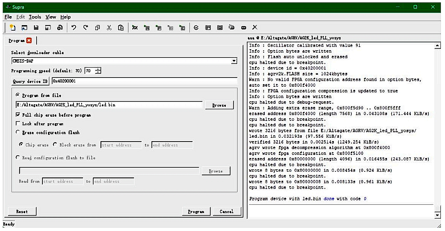Viewport: 445px width, 231px height.
Task: Undo the last action via toolbar
Action: click(74, 27)
